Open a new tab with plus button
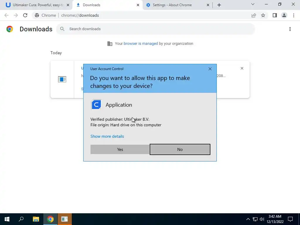The image size is (300, 225). (x=219, y=5)
